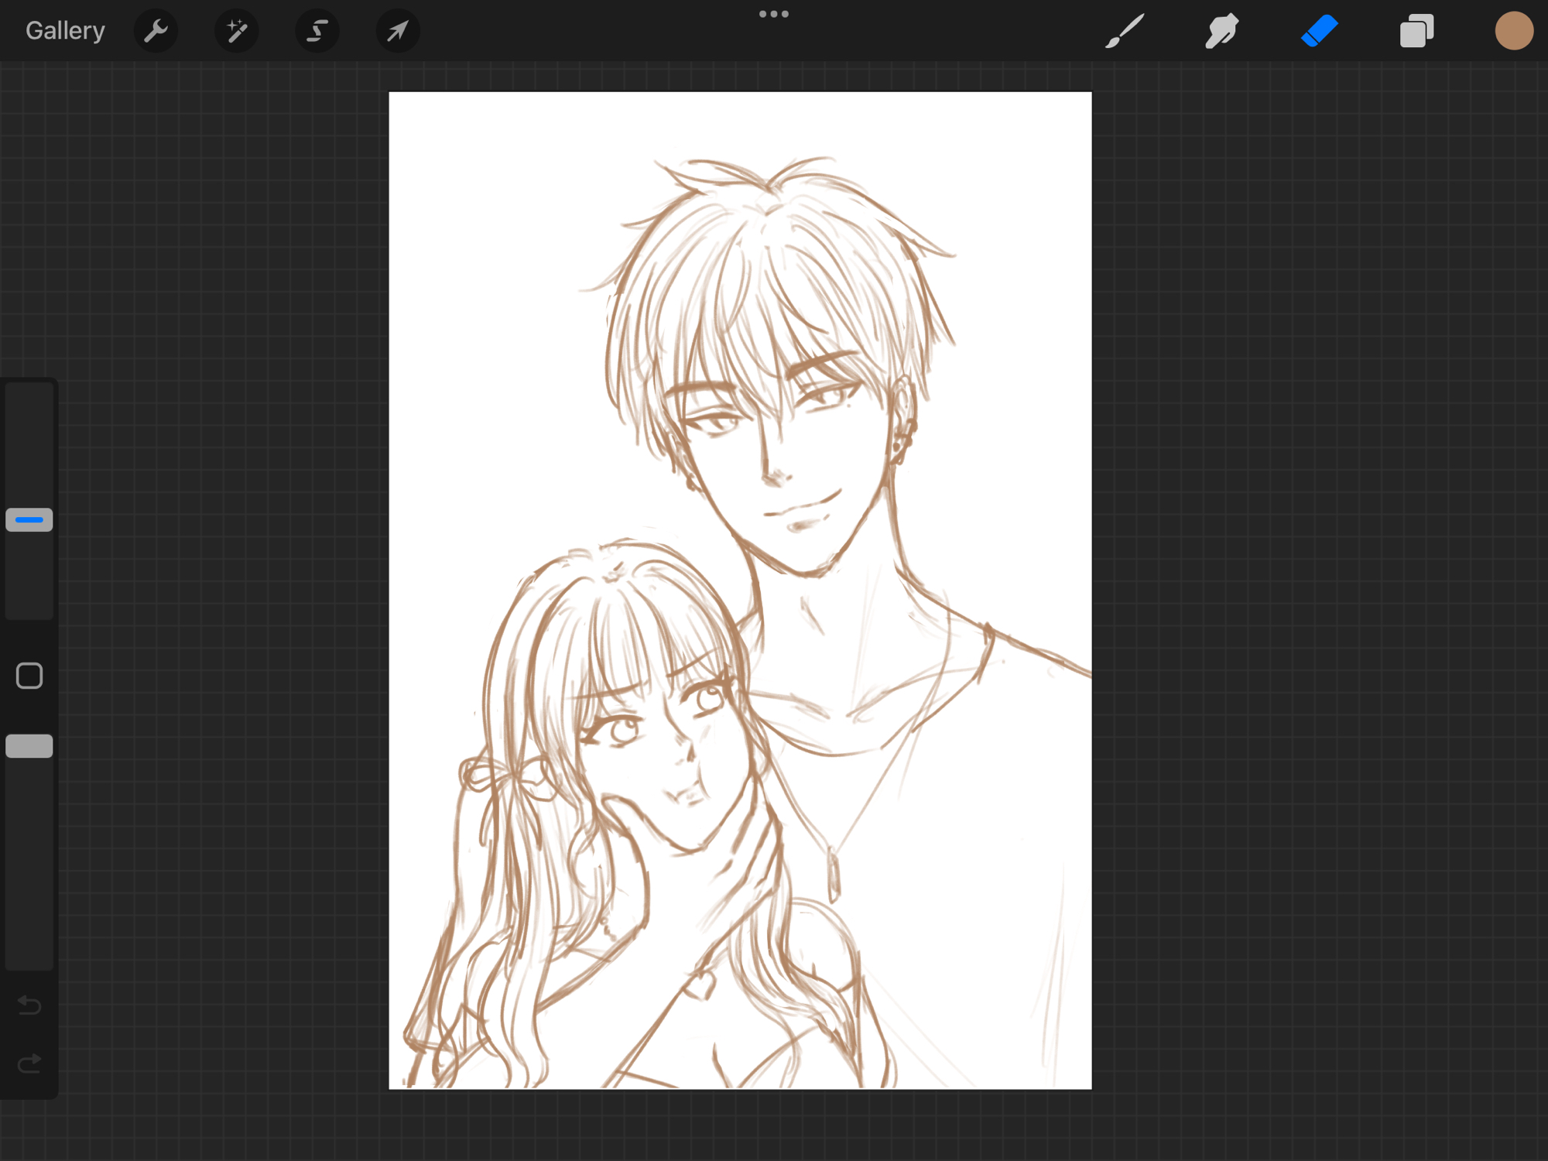Screen dimensions: 1548x1161
Task: Activate the Selection tool
Action: (317, 31)
